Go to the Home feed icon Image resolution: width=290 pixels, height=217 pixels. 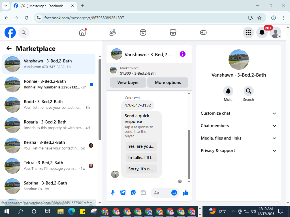pos(82,32)
